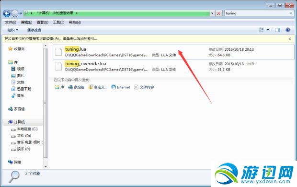The height and width of the screenshot is (187, 297).
Task: Open the 编辑(E) menu
Action: (x=26, y=23)
